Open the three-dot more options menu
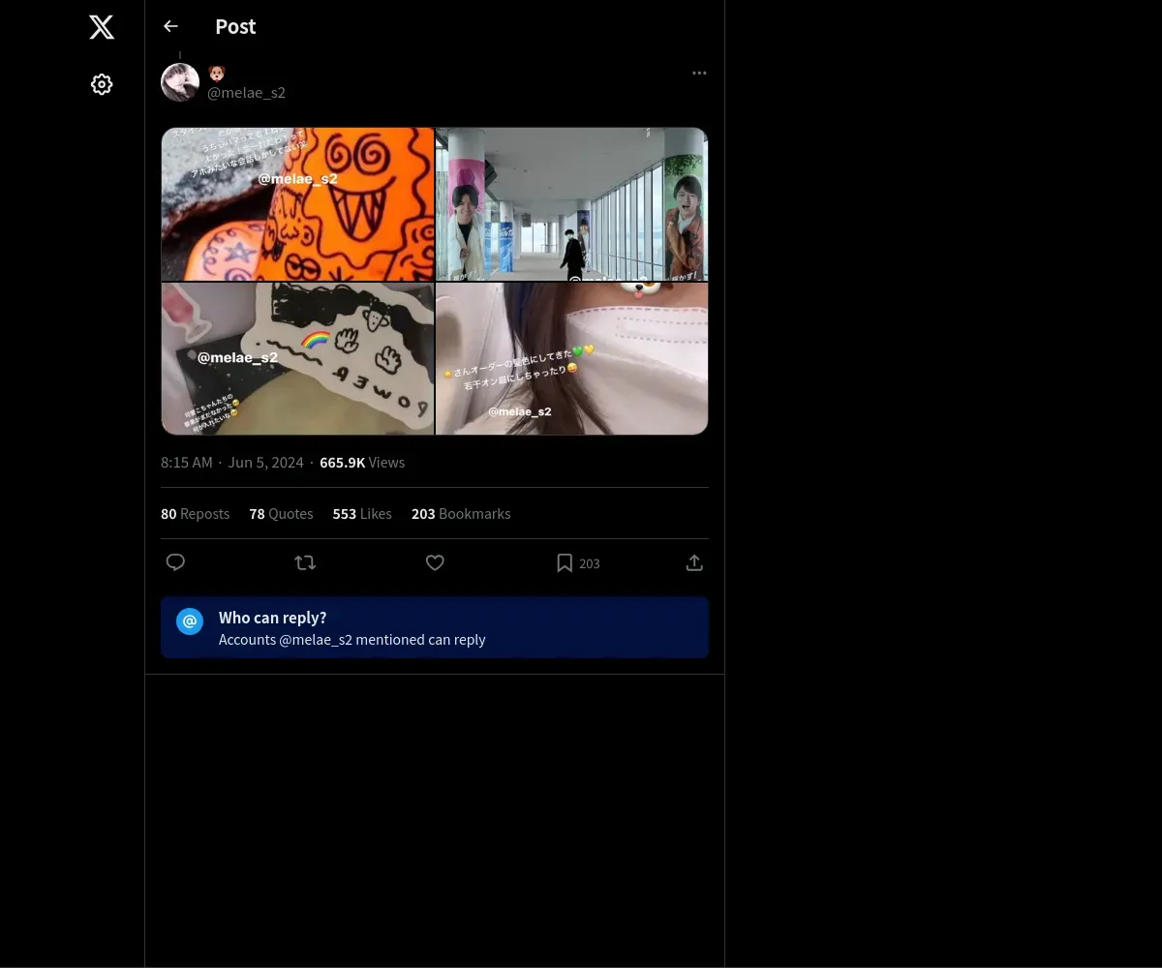1162x968 pixels. tap(699, 73)
